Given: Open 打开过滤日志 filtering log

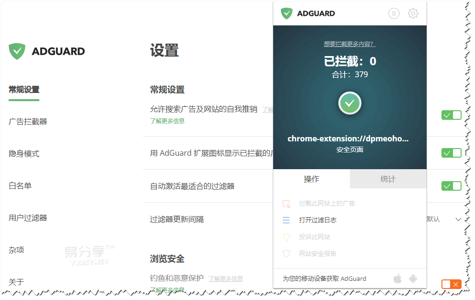Looking at the screenshot, I should [286, 220].
